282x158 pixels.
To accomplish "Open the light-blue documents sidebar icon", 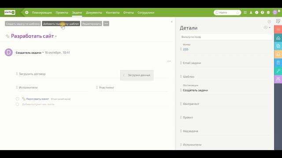I will pos(278,46).
